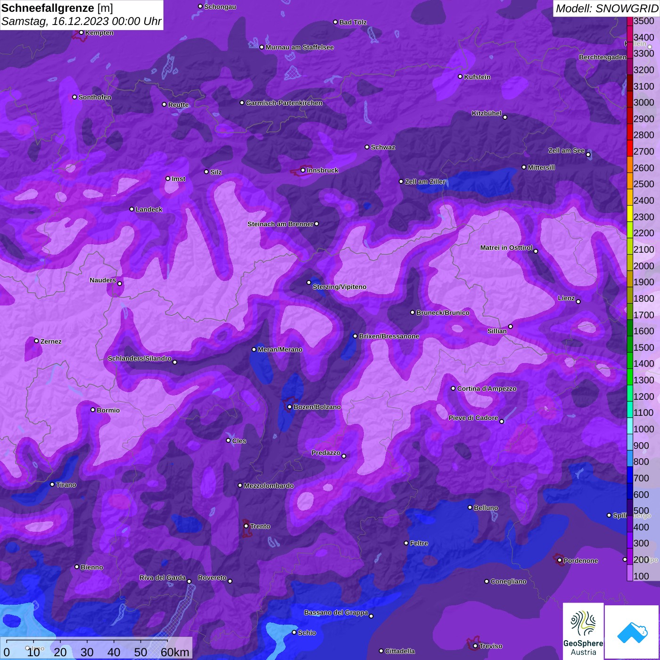
Task: Click the Bassano del Grappa label
Action: 336,612
